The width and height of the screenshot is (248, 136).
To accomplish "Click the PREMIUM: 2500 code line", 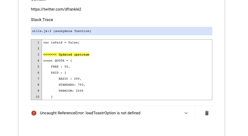I will pyautogui.click(x=71, y=91).
